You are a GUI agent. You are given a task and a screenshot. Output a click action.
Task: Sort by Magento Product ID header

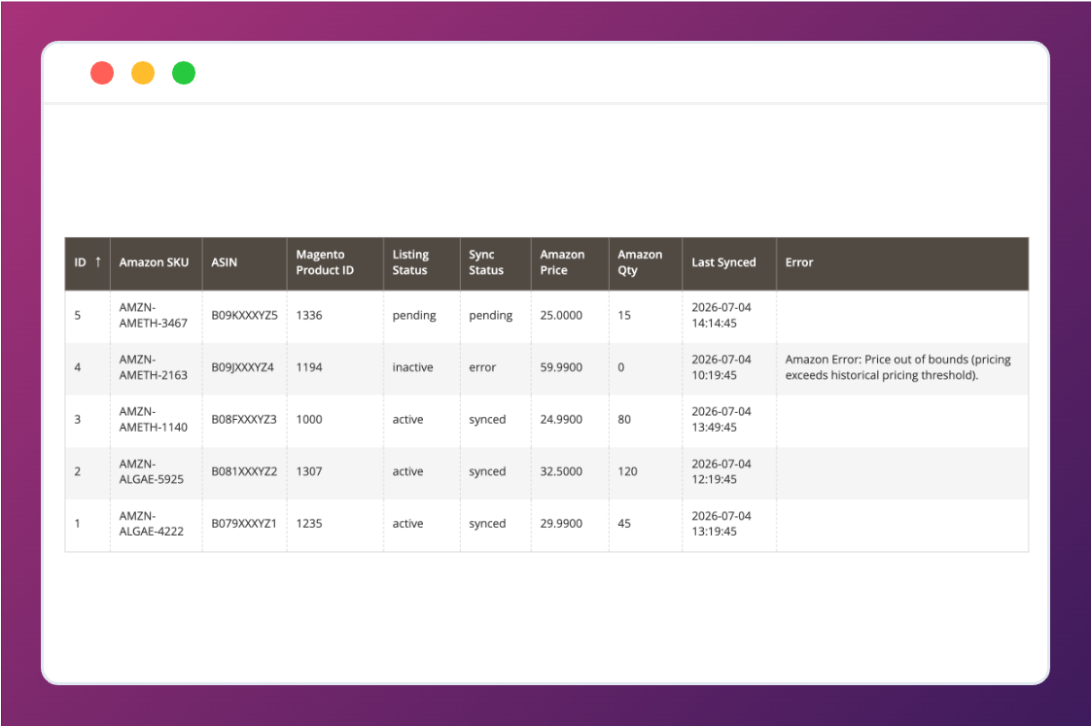[x=334, y=262]
